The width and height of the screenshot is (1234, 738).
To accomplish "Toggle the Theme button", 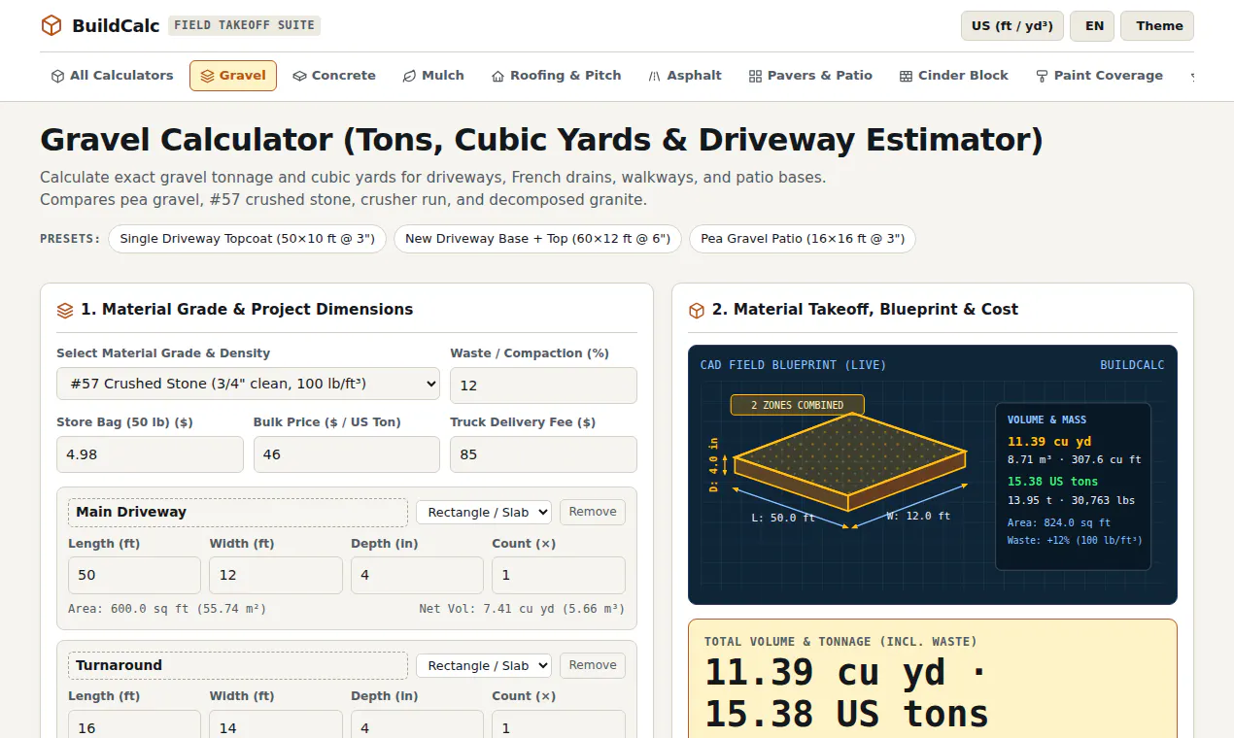I will [1157, 26].
